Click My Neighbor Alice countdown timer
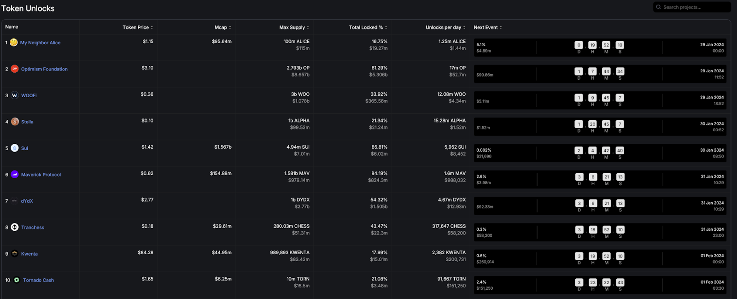737x299 pixels. click(599, 47)
